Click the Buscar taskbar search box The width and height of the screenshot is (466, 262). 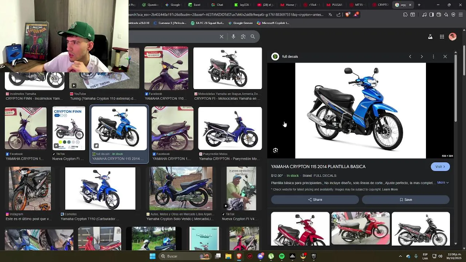tap(185, 256)
